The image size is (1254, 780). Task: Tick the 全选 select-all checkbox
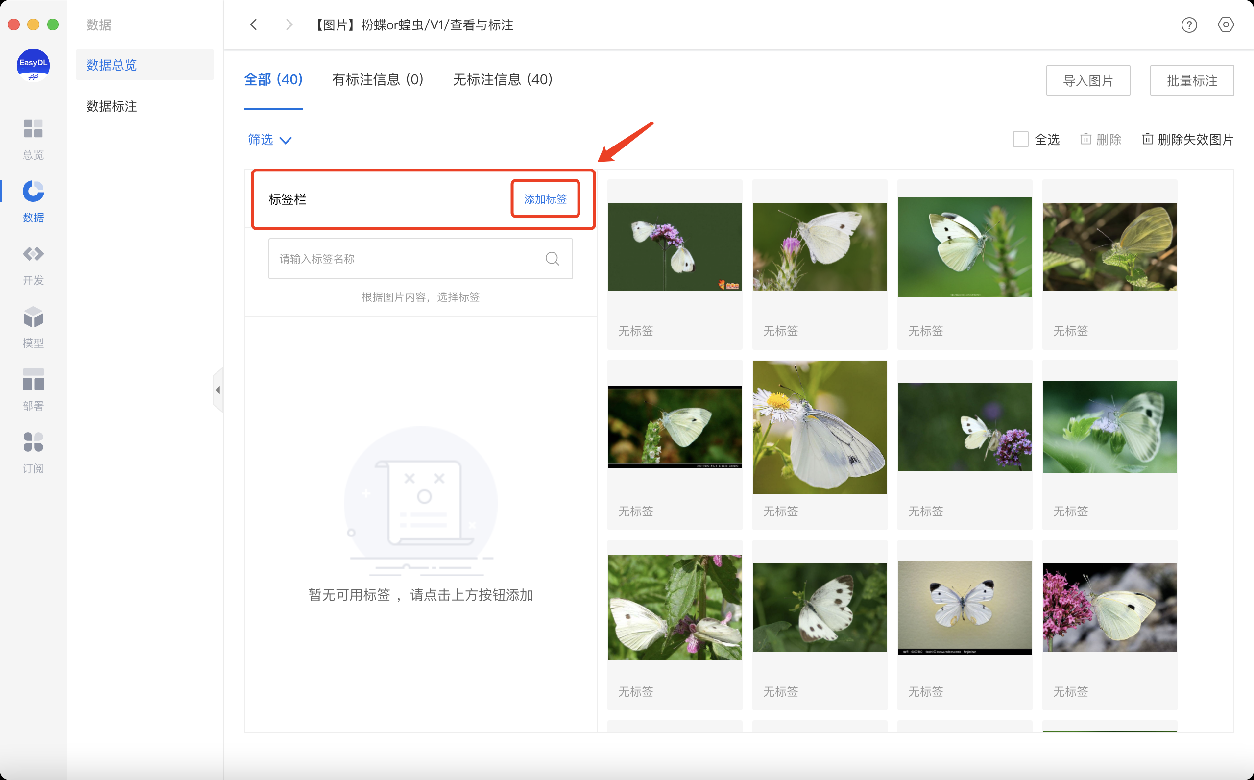point(1020,139)
